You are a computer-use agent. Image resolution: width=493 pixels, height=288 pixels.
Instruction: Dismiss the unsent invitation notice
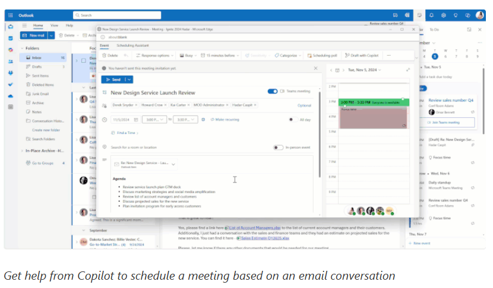pyautogui.click(x=315, y=68)
